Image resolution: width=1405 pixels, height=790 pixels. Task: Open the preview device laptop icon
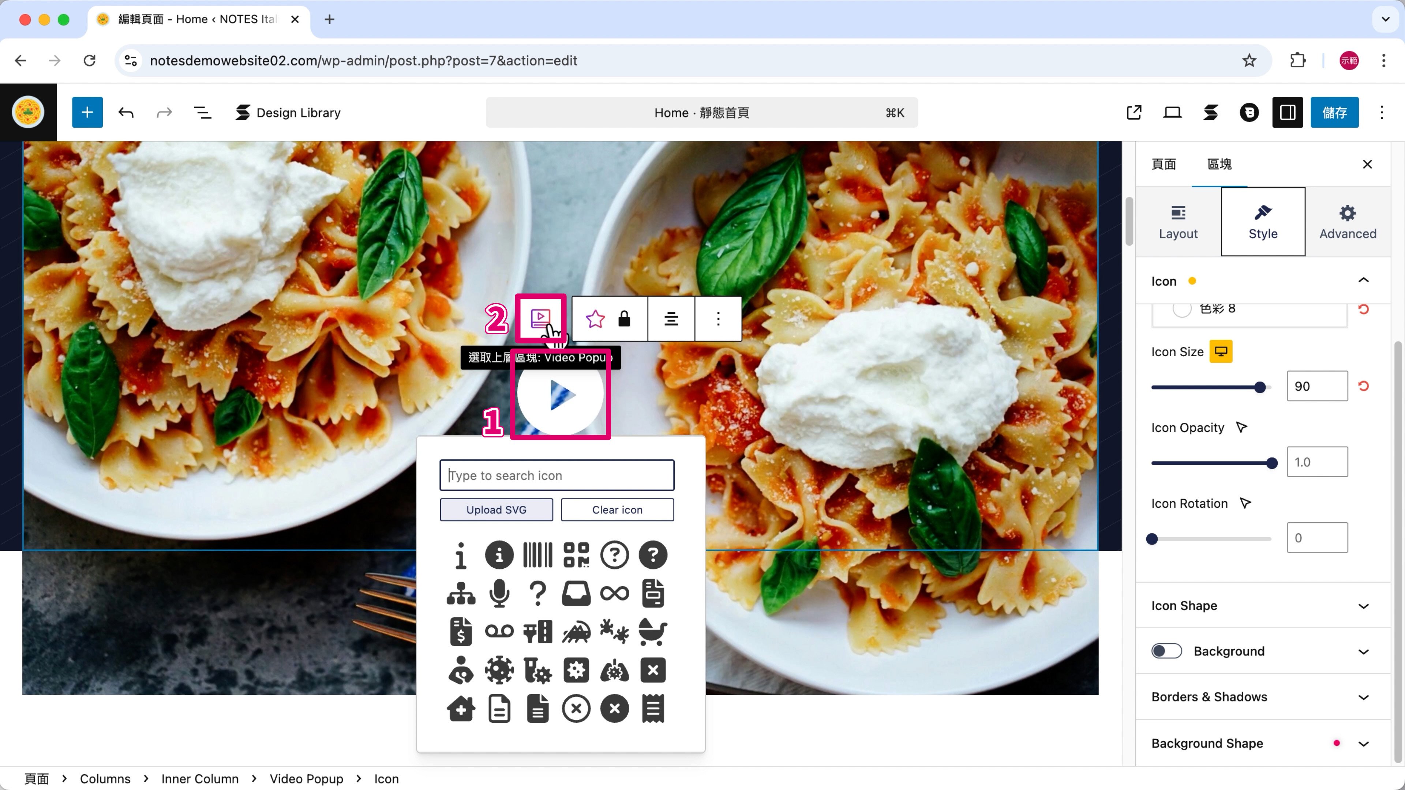1172,112
